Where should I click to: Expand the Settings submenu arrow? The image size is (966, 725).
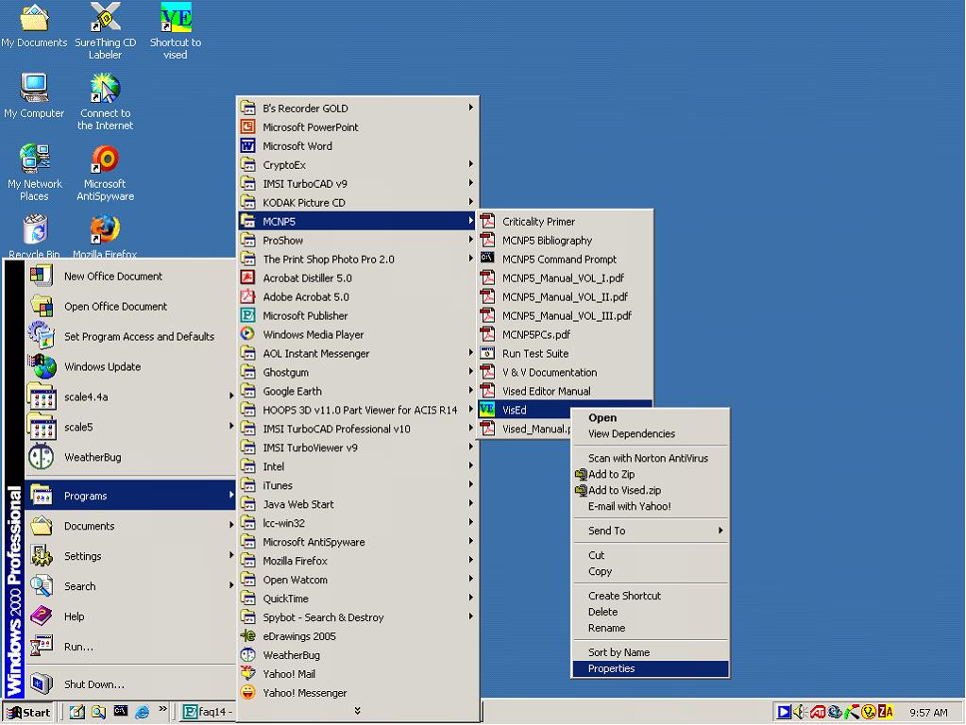point(231,555)
